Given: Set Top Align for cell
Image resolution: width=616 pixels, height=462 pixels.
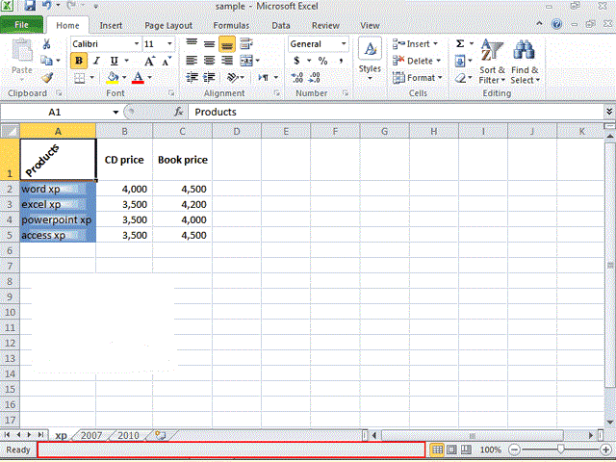Looking at the screenshot, I should tap(192, 43).
